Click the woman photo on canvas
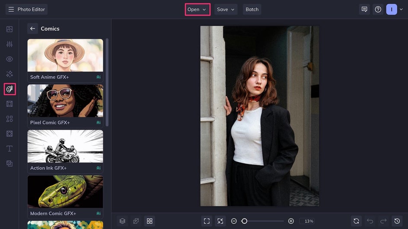The image size is (408, 229). (x=260, y=116)
